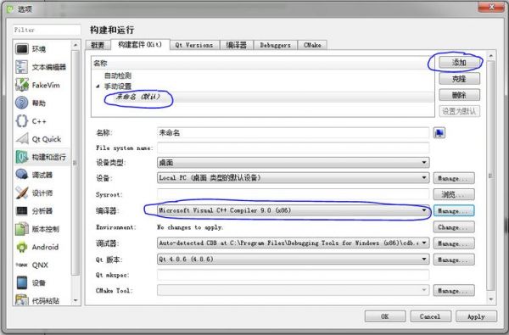
Task: Click the 名称 column header
Action: [x=263, y=64]
